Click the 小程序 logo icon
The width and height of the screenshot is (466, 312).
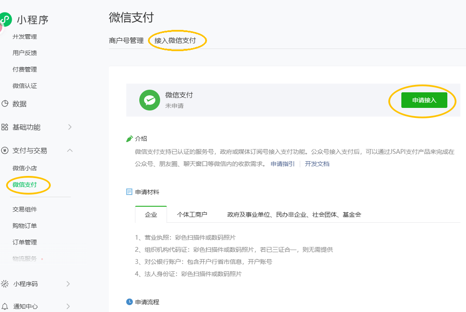(x=5, y=19)
